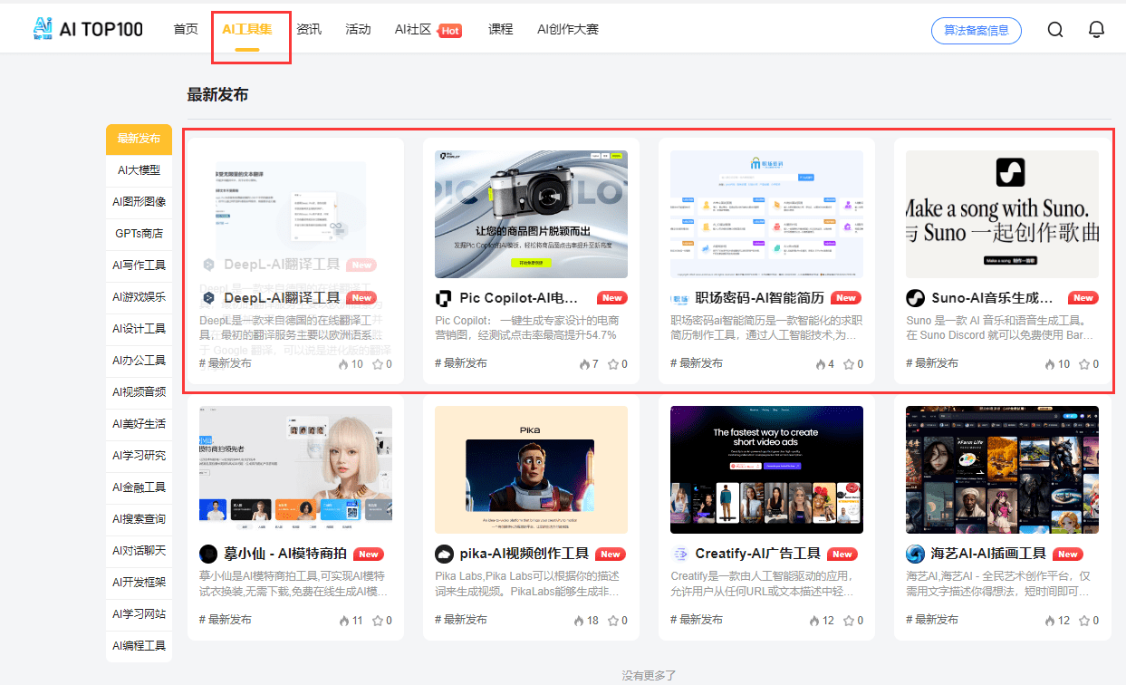Click the AI TOP100 site logo

[x=86, y=28]
